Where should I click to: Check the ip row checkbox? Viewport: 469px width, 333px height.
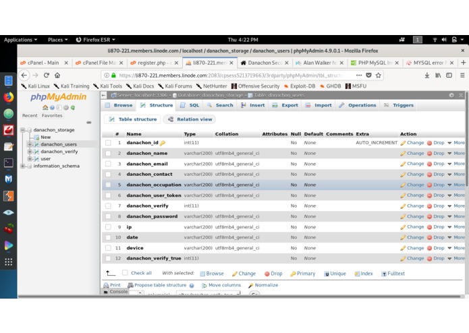click(x=108, y=227)
